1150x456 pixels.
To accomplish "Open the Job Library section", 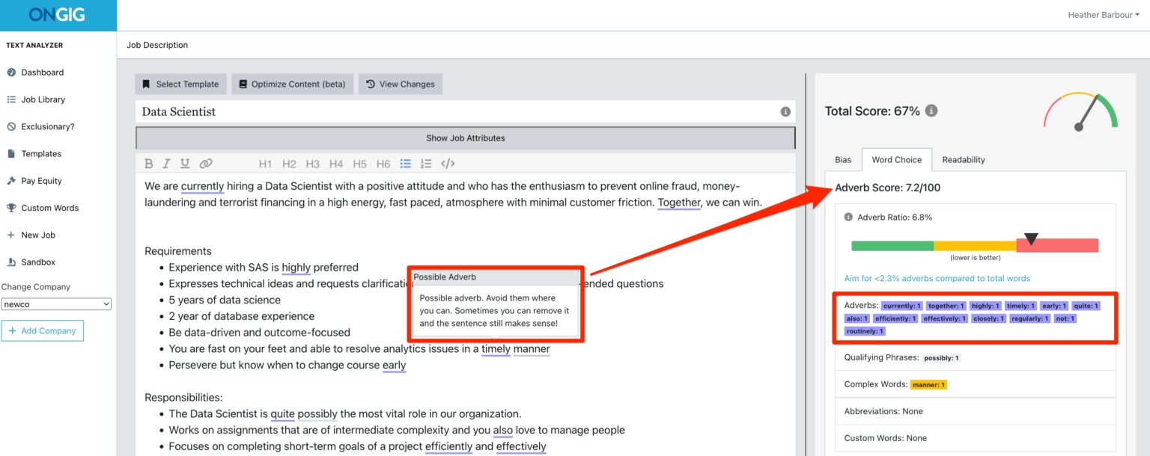I will [x=42, y=99].
